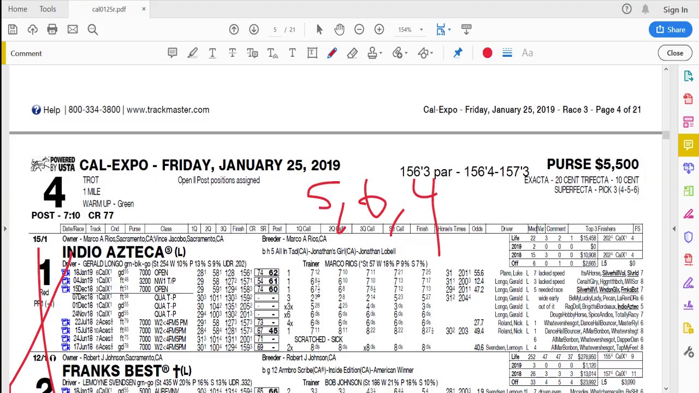Viewport: 699px width, 393px height.
Task: Open the Help question mark icon
Action: (627, 9)
